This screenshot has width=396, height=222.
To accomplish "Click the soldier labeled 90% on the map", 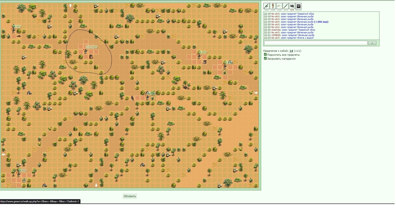I will point(199,56).
